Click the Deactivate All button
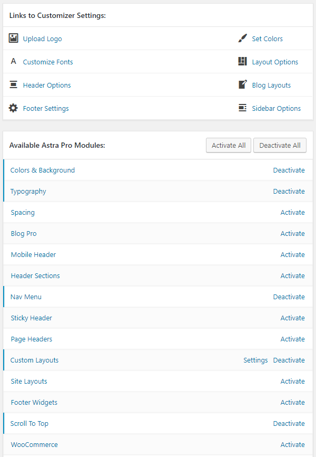Viewport: 316px width, 457px height. tap(280, 145)
